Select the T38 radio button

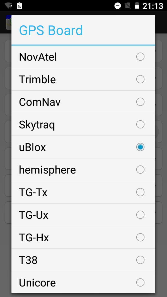click(x=140, y=260)
